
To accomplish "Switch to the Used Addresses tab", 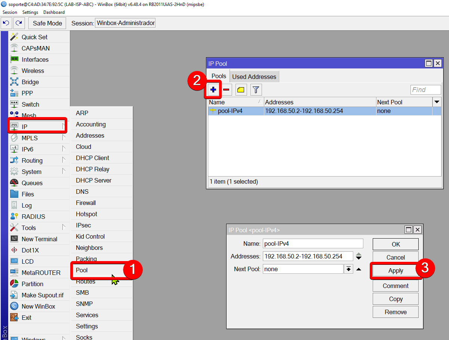I will tap(254, 76).
